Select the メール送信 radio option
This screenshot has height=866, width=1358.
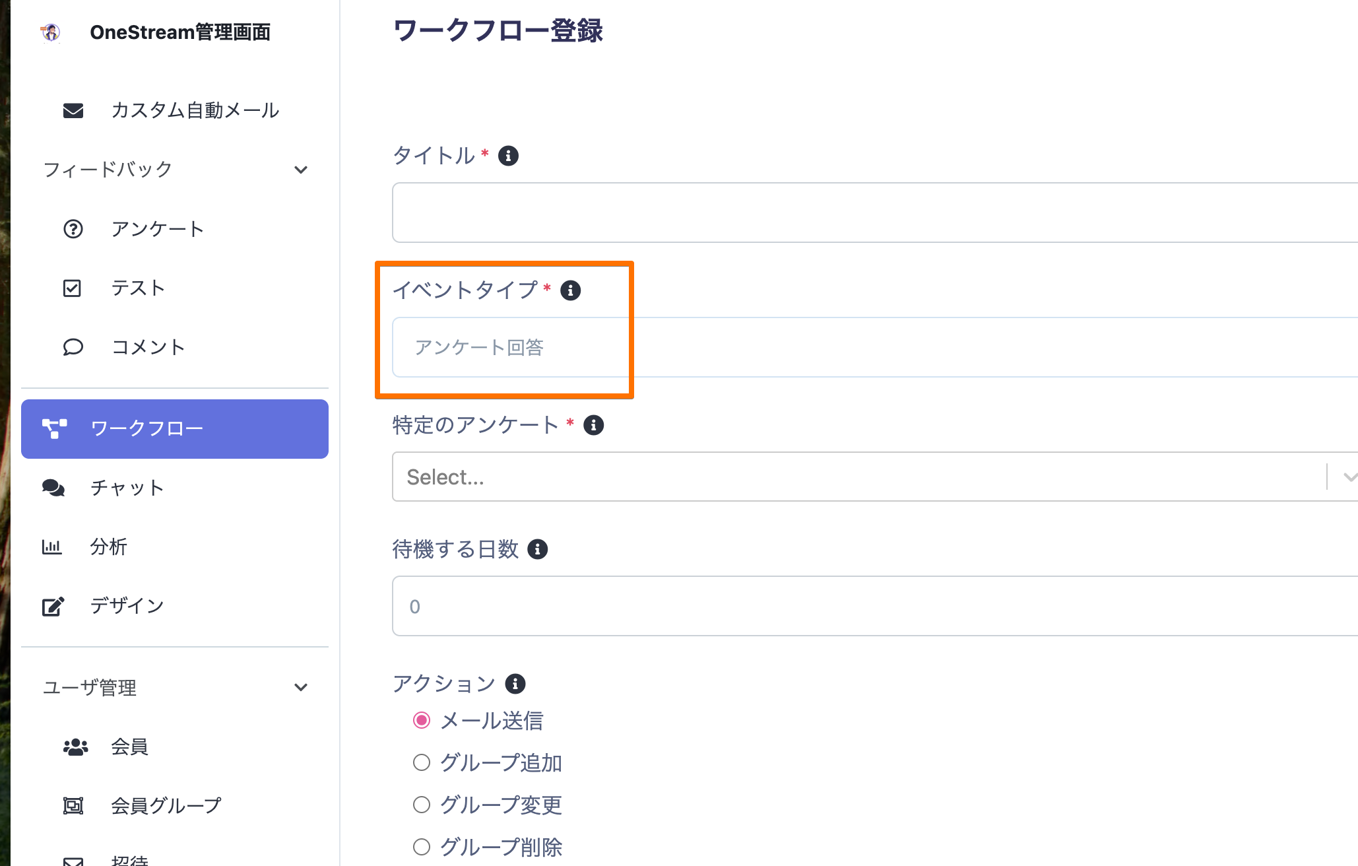pyautogui.click(x=422, y=720)
